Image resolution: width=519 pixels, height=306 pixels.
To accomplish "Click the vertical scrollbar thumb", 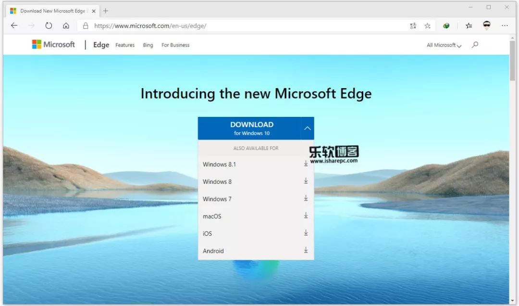I will (x=512, y=60).
